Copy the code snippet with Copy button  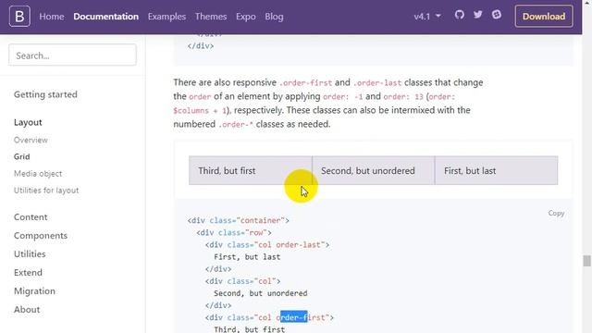coord(556,213)
